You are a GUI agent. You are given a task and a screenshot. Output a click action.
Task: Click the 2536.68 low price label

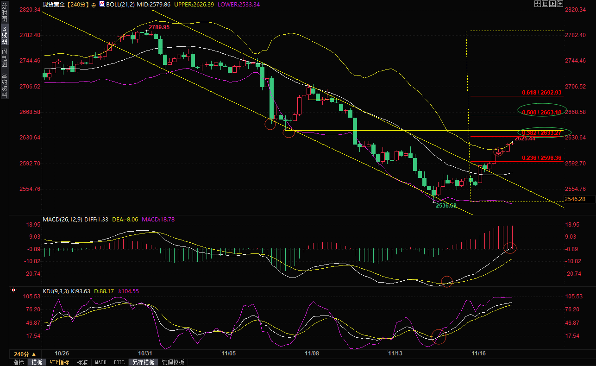click(x=446, y=205)
